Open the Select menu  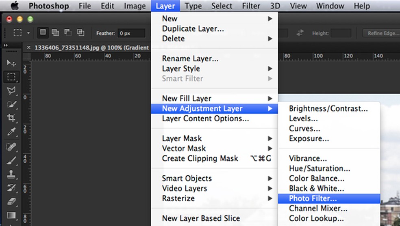pyautogui.click(x=222, y=6)
